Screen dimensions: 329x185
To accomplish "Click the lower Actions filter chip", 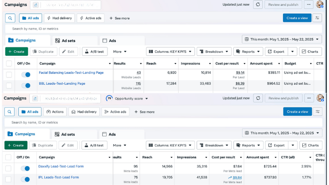I will [54, 112].
